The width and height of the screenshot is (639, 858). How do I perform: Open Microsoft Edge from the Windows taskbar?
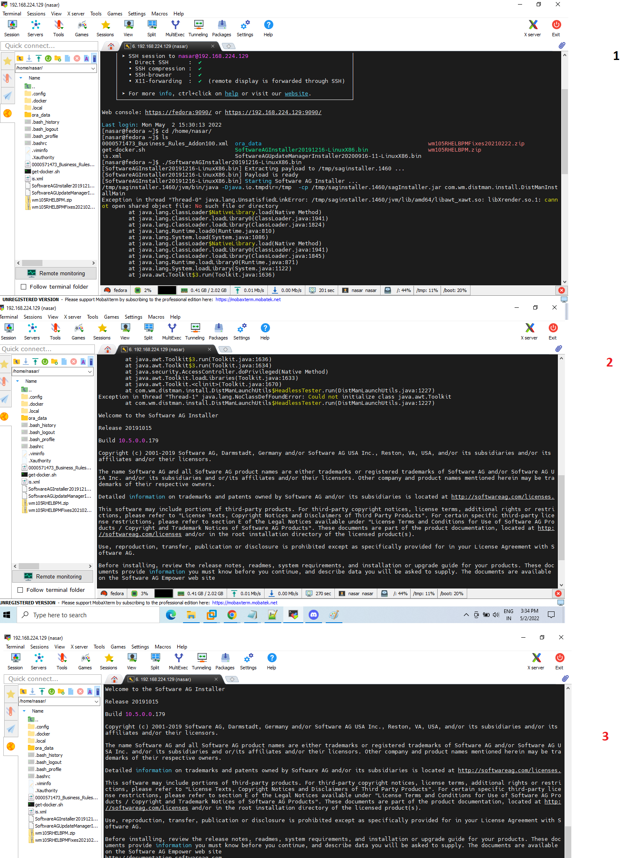[171, 615]
